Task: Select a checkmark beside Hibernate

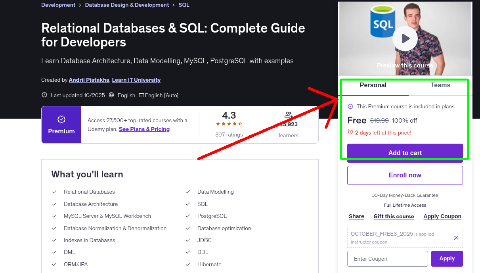Action: click(x=188, y=264)
